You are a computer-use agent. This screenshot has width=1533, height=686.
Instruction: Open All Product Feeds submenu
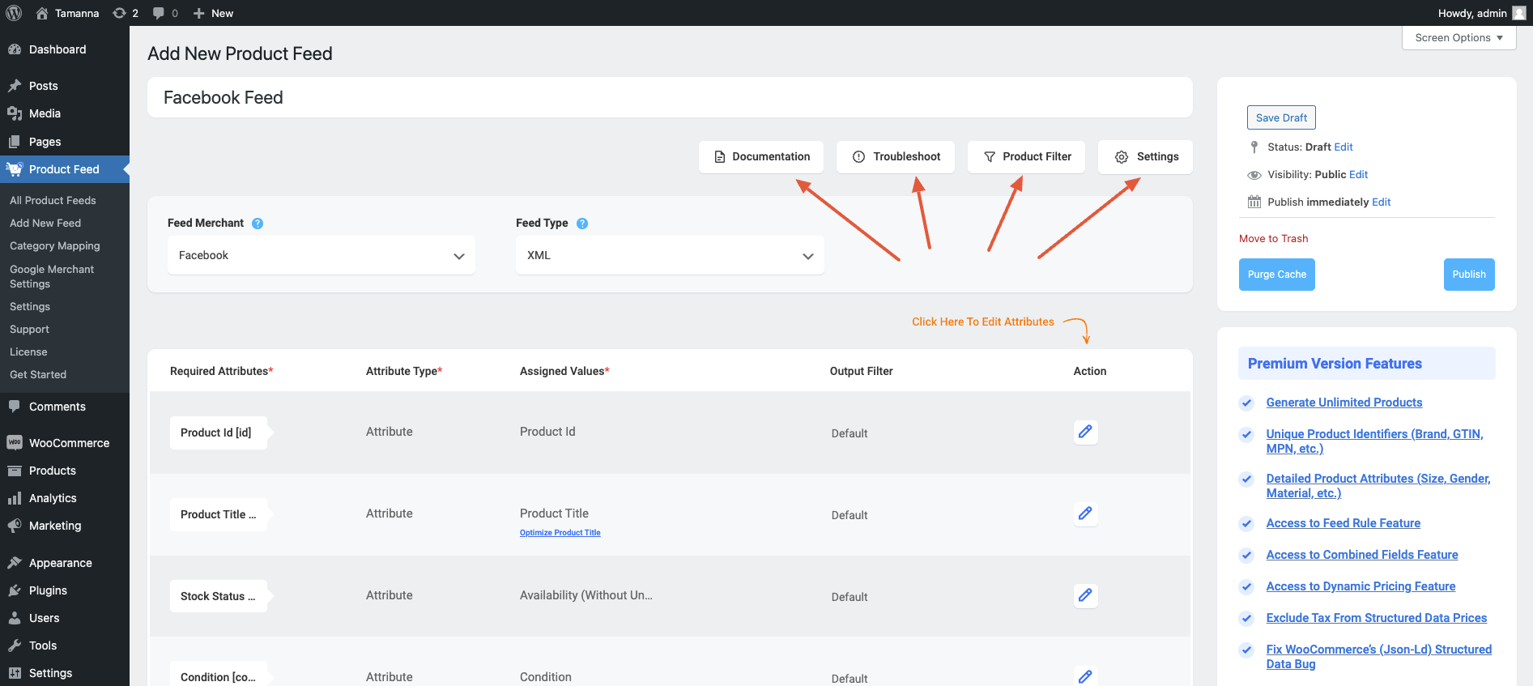coord(53,201)
